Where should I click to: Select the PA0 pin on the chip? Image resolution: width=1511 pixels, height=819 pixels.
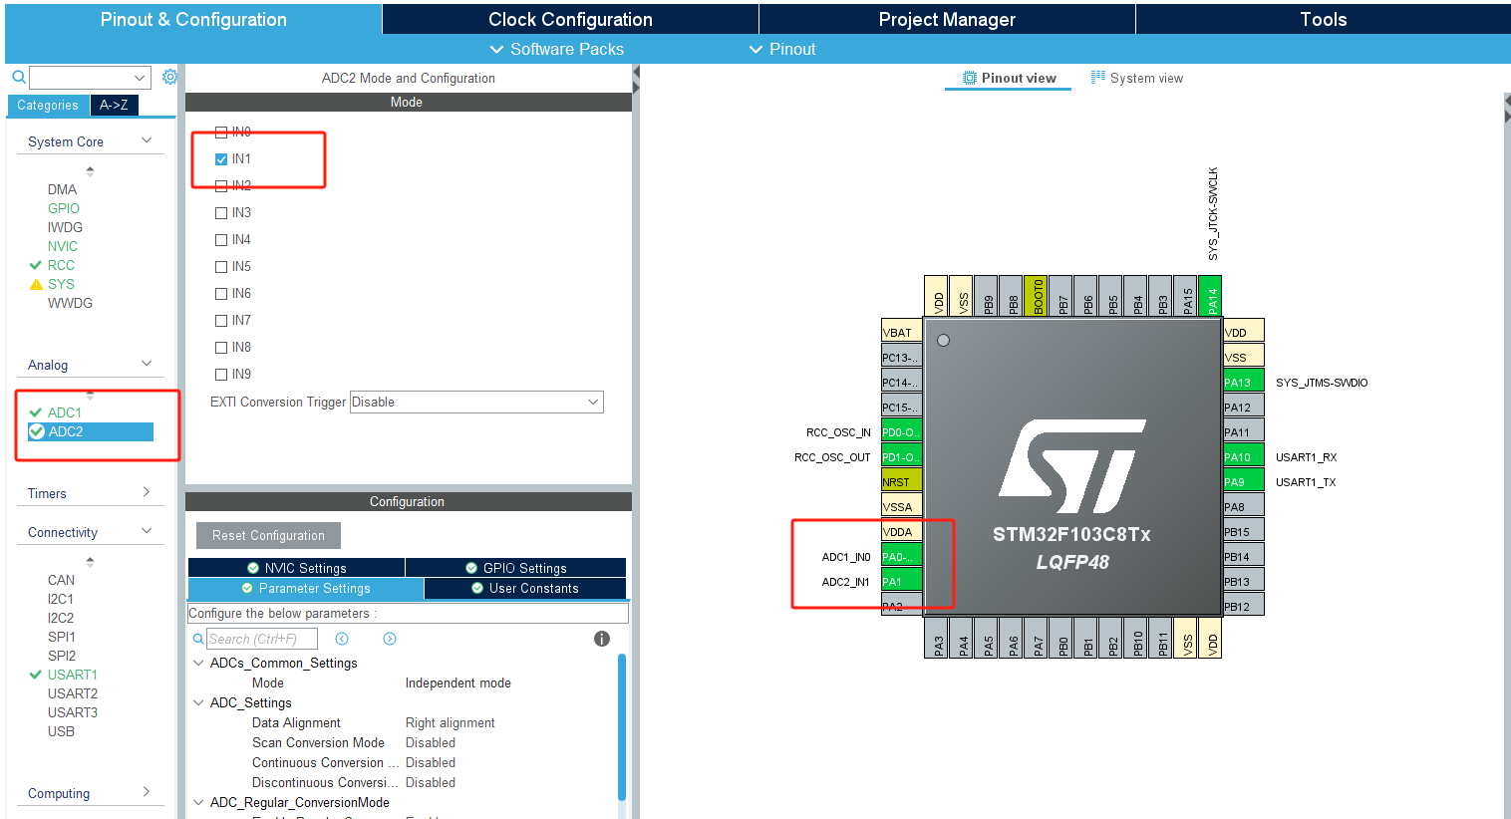tap(901, 556)
